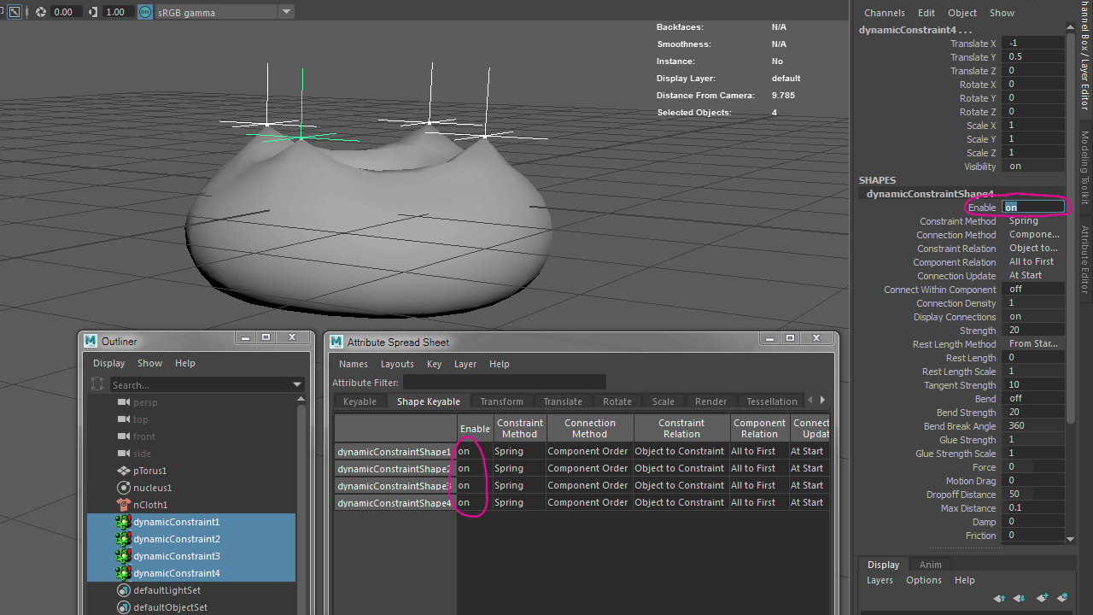
Task: Click the Options button in the Layer editor
Action: 923,579
